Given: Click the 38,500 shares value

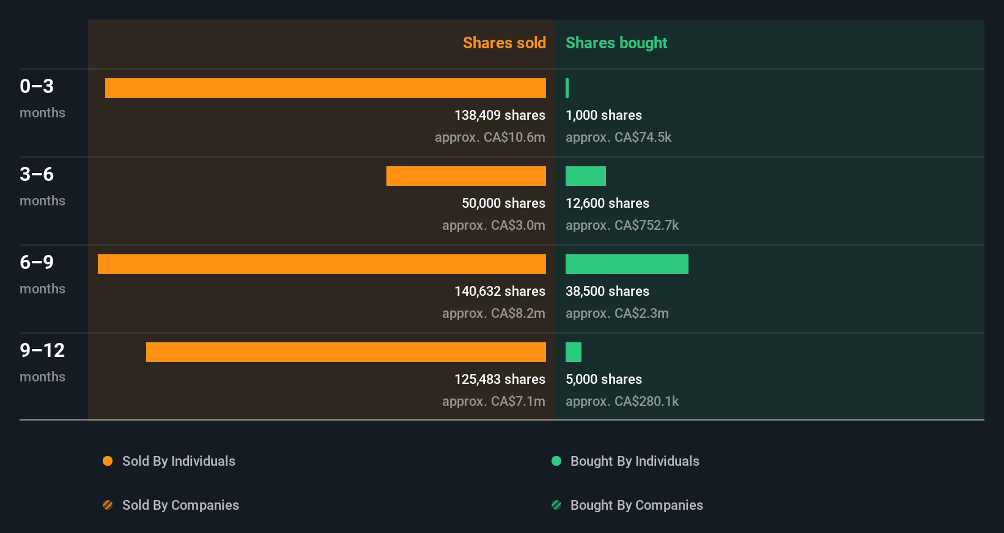Looking at the screenshot, I should click(607, 291).
